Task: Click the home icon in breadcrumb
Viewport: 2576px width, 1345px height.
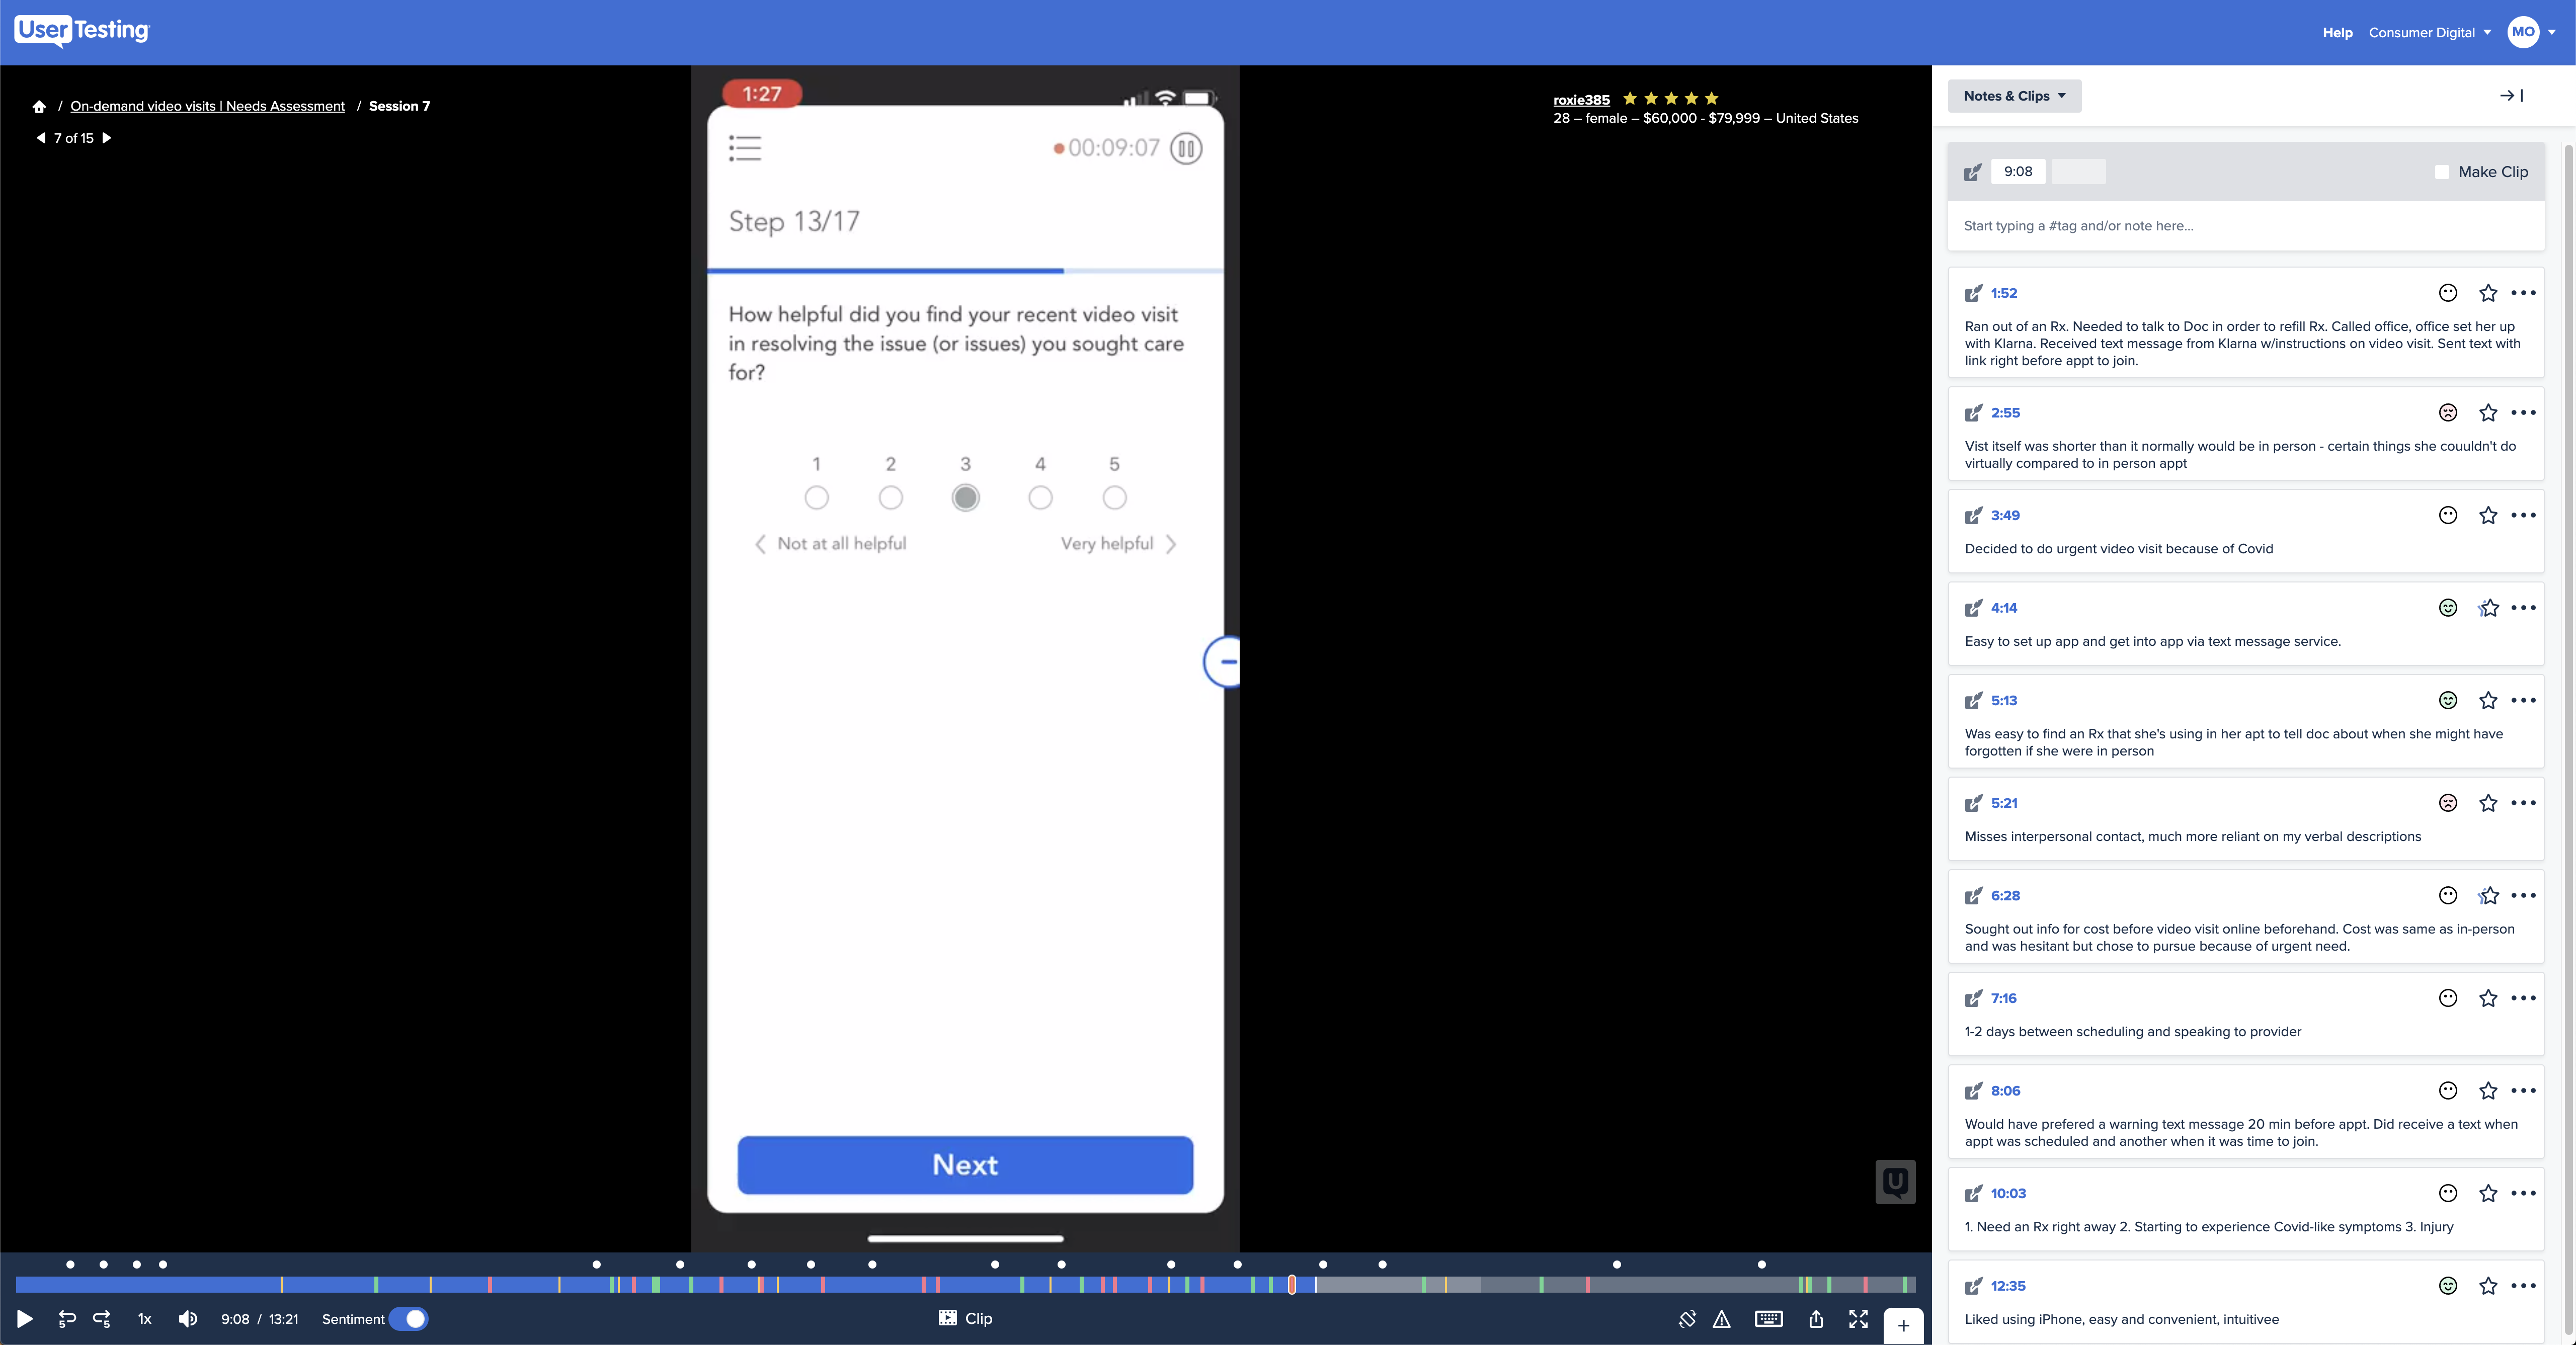Action: [39, 106]
